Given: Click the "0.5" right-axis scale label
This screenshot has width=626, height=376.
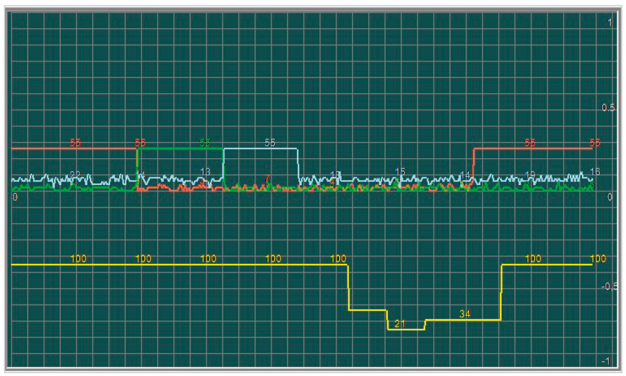Looking at the screenshot, I should [608, 108].
